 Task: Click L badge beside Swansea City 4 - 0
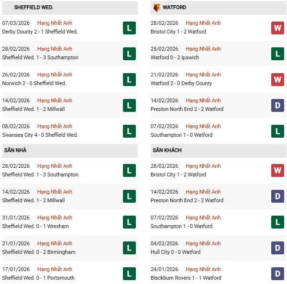pyautogui.click(x=129, y=131)
